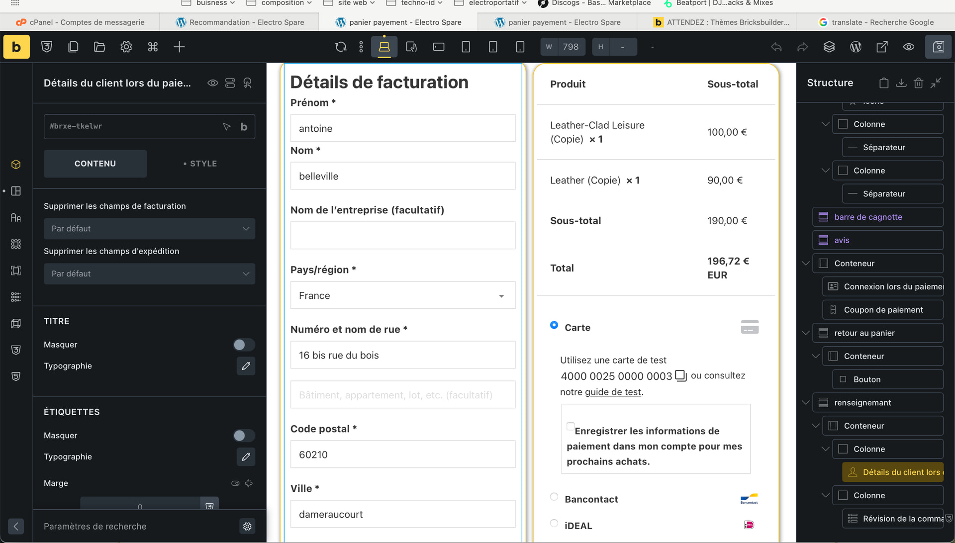
Task: Open WordPress dashboard icon in toolbar
Action: pos(856,47)
